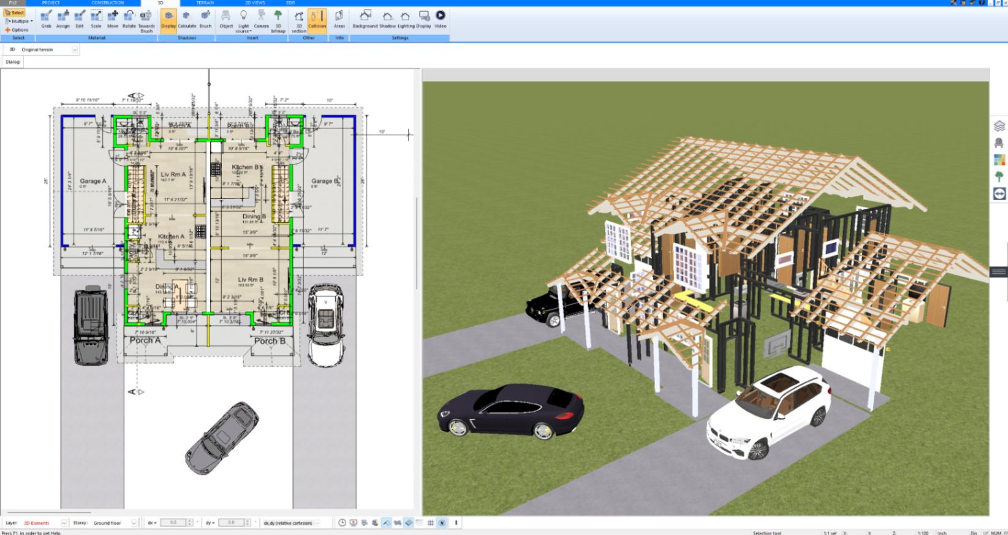The height and width of the screenshot is (535, 1008).
Task: Create a 3D section
Action: 299,21
